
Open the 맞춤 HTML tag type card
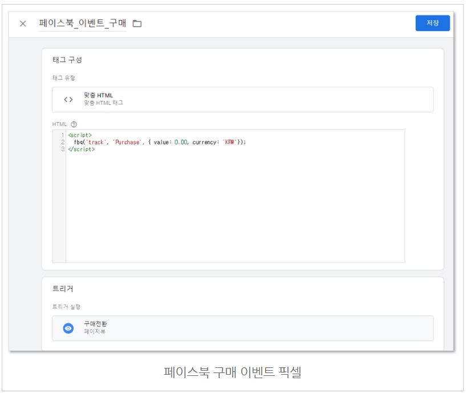click(242, 100)
